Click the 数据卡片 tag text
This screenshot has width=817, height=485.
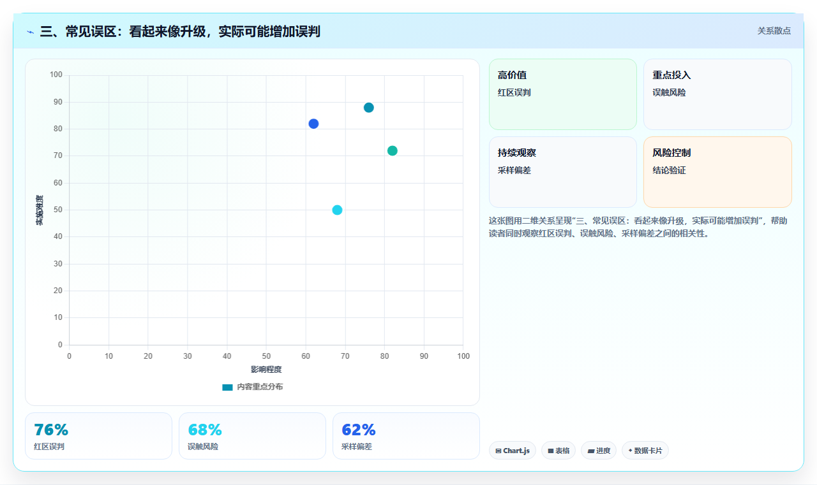648,451
